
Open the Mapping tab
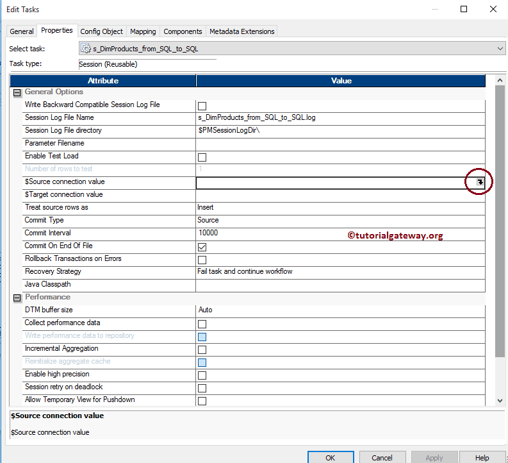(143, 31)
